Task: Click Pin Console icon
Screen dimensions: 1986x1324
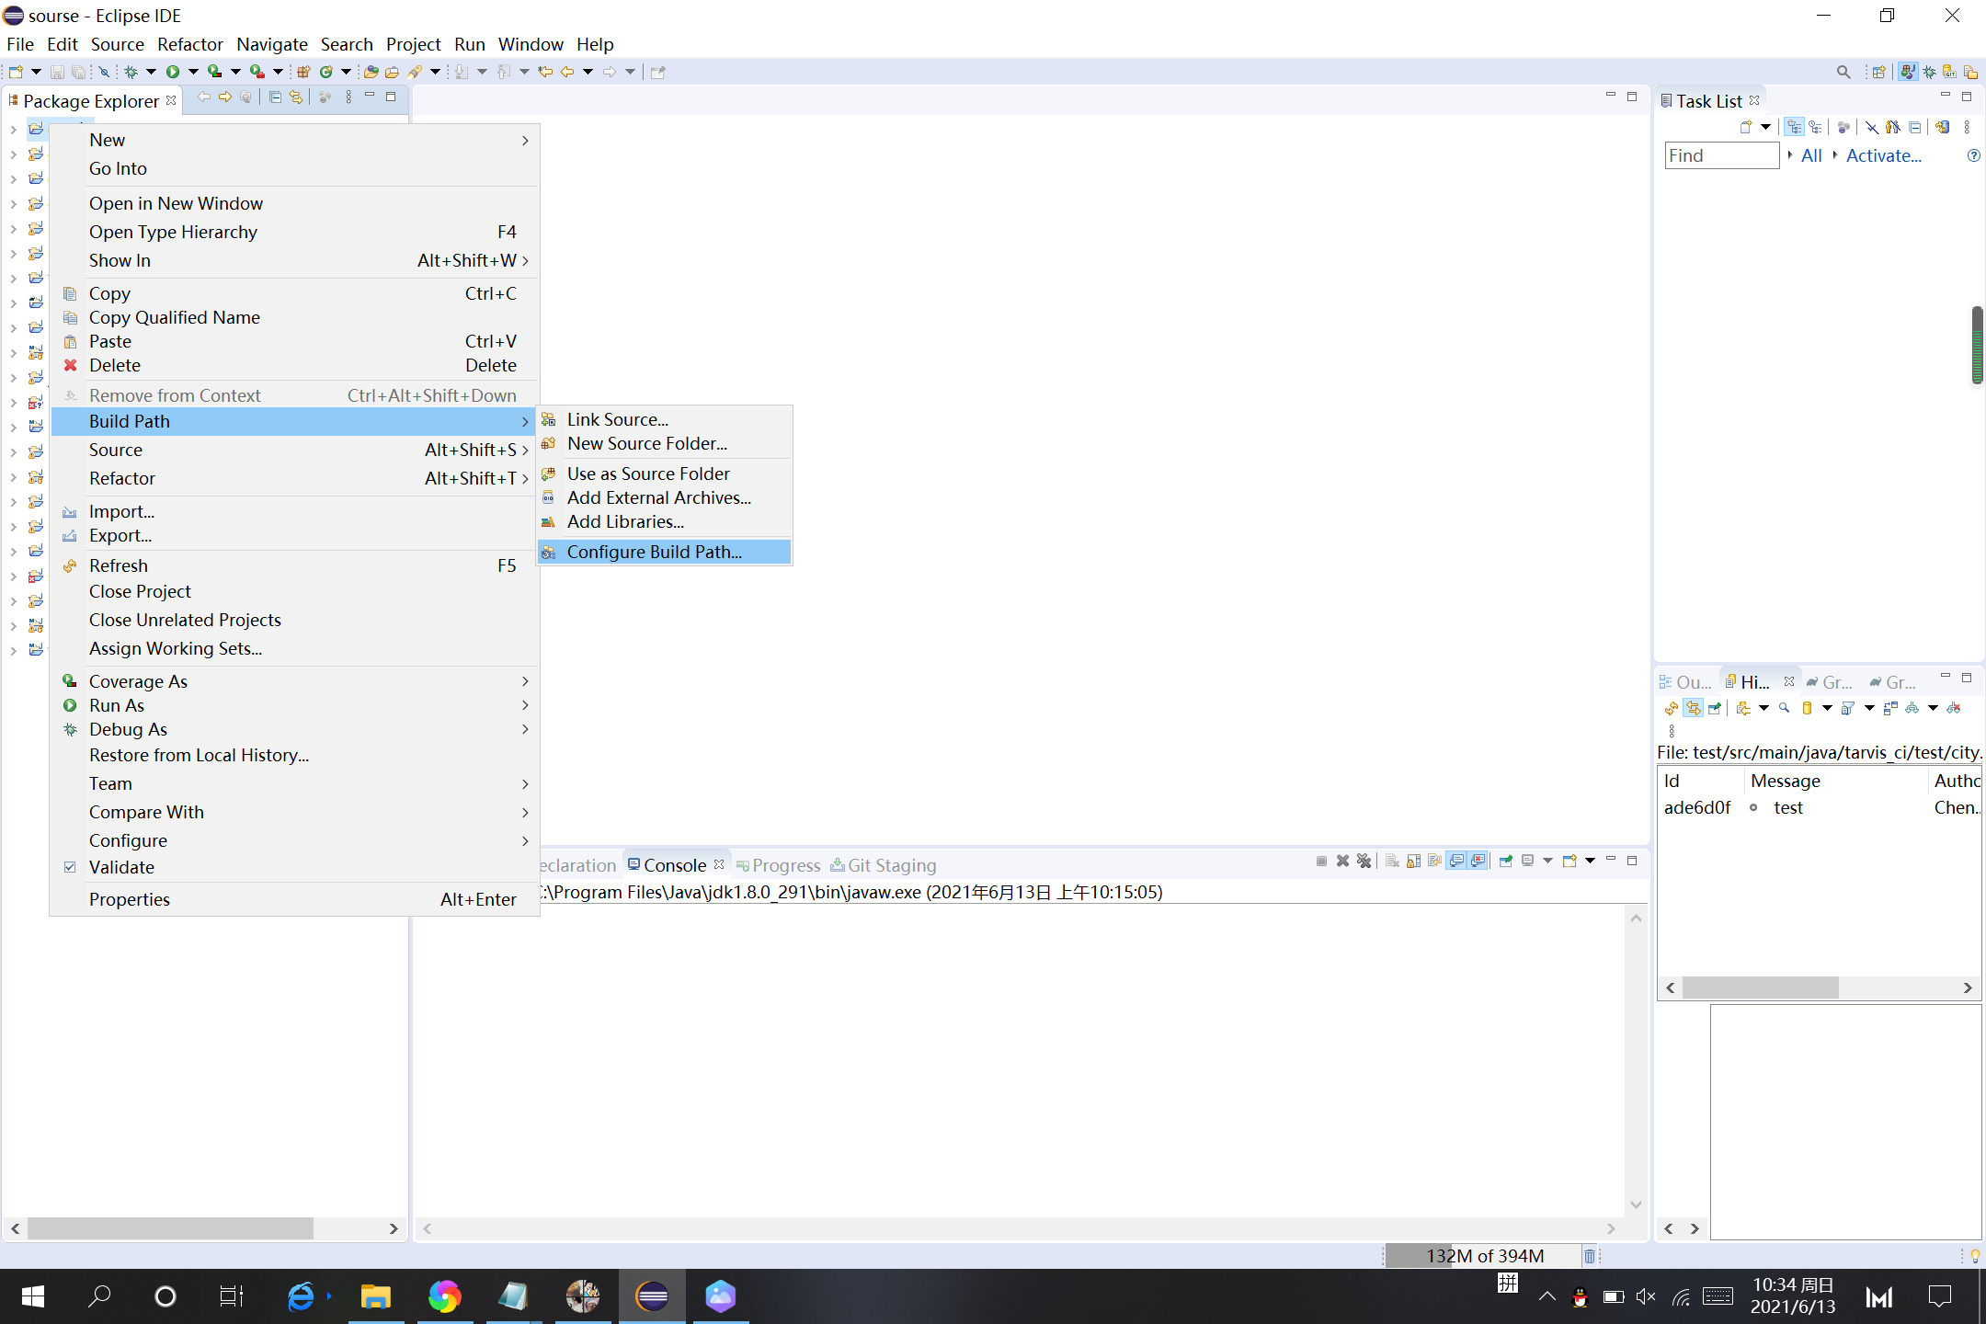Action: (1505, 862)
